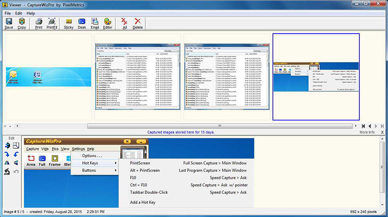Jump to the first captured image

pyautogui.click(x=363, y=126)
